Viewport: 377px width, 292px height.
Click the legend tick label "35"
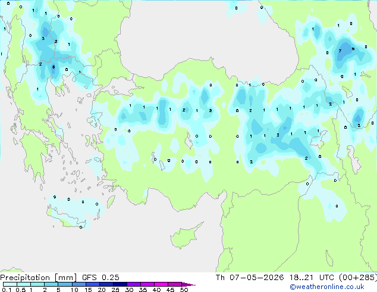point(143,290)
